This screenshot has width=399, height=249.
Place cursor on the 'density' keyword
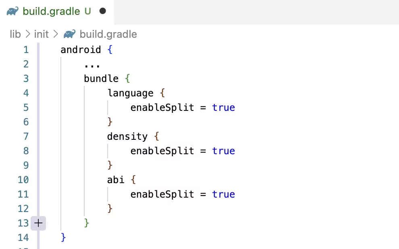(127, 137)
